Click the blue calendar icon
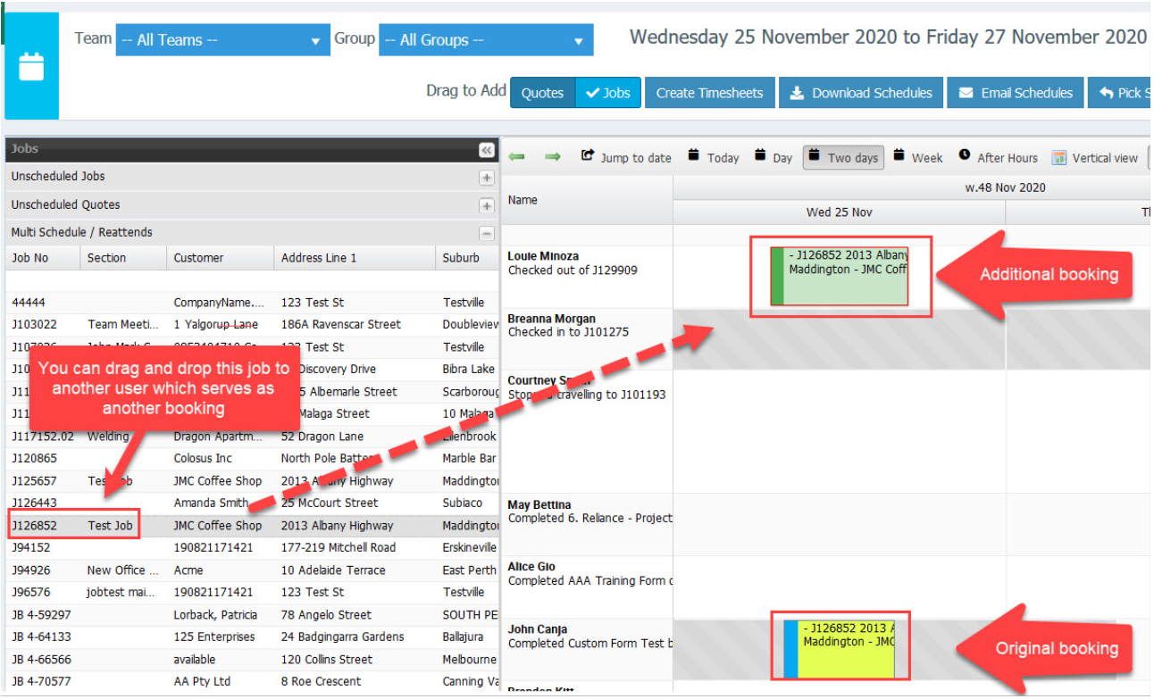Image resolution: width=1154 pixels, height=699 pixels. point(31,67)
